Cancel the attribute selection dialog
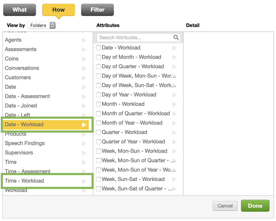This screenshot has height=221, width=276. 225,206
